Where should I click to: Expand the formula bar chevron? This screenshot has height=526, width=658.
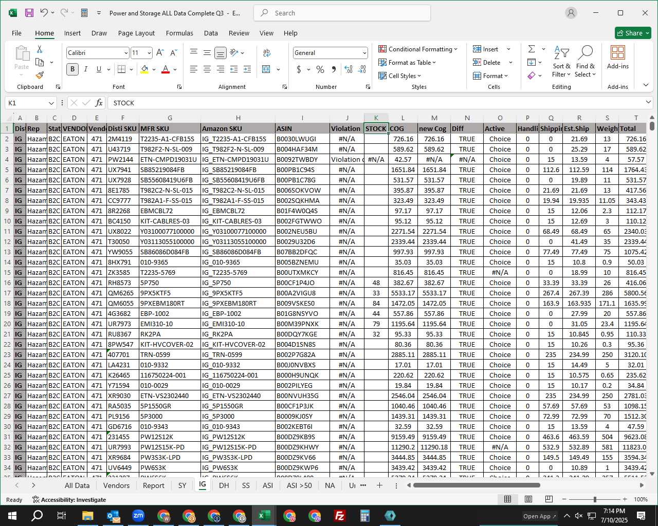pyautogui.click(x=648, y=102)
